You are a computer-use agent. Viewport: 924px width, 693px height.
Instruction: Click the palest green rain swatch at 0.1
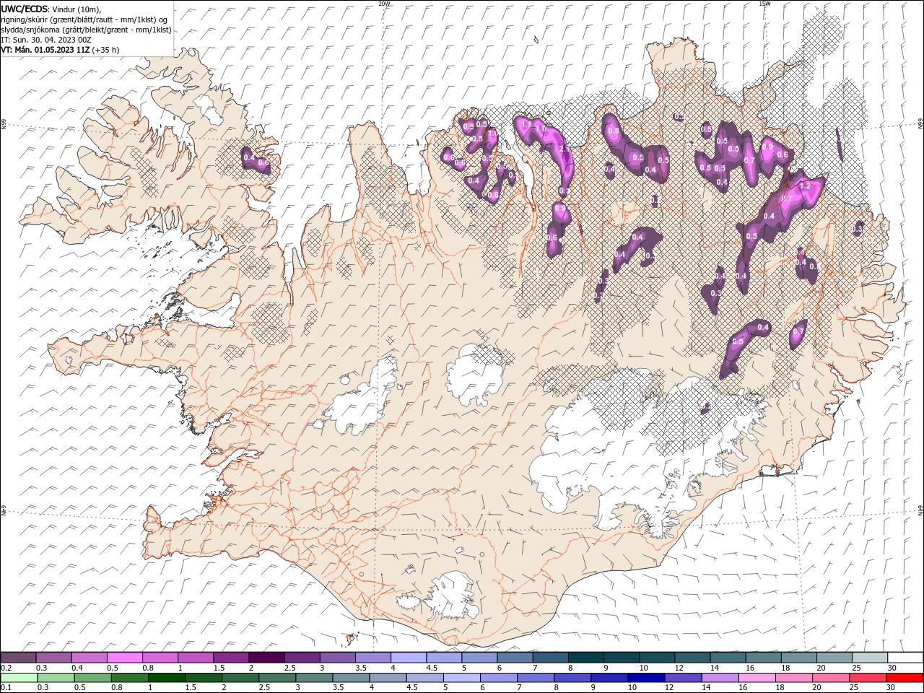(x=19, y=678)
